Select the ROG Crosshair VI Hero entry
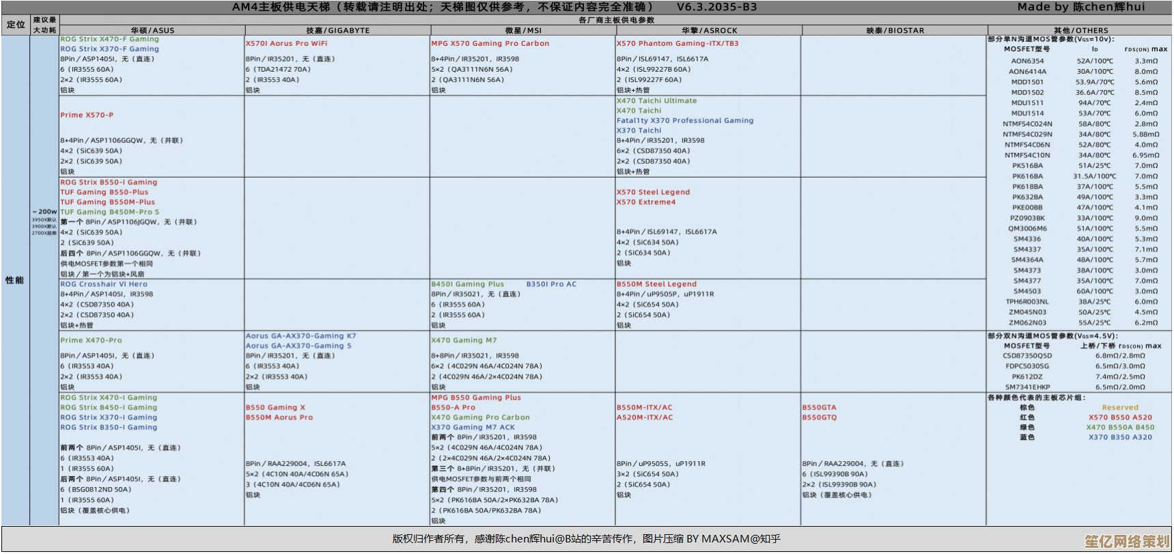Image resolution: width=1174 pixels, height=554 pixels. point(103,284)
